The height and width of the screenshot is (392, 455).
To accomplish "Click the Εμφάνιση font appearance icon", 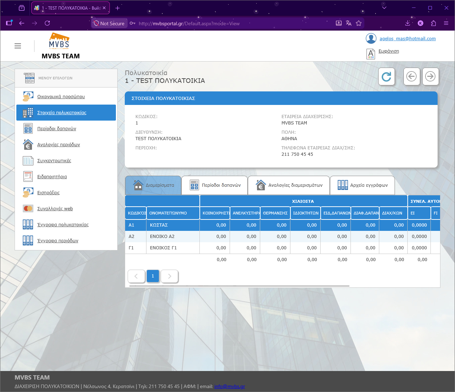I will 371,54.
